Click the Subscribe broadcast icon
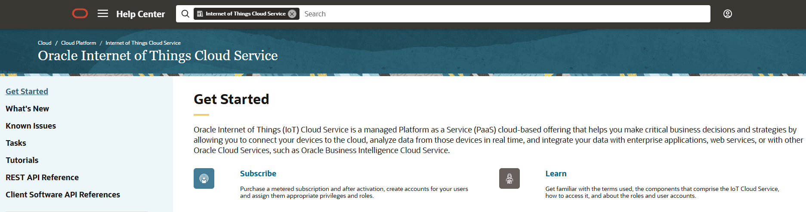 [x=204, y=178]
